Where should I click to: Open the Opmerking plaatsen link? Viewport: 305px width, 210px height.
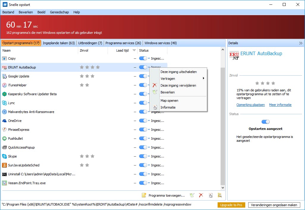[x=251, y=105]
